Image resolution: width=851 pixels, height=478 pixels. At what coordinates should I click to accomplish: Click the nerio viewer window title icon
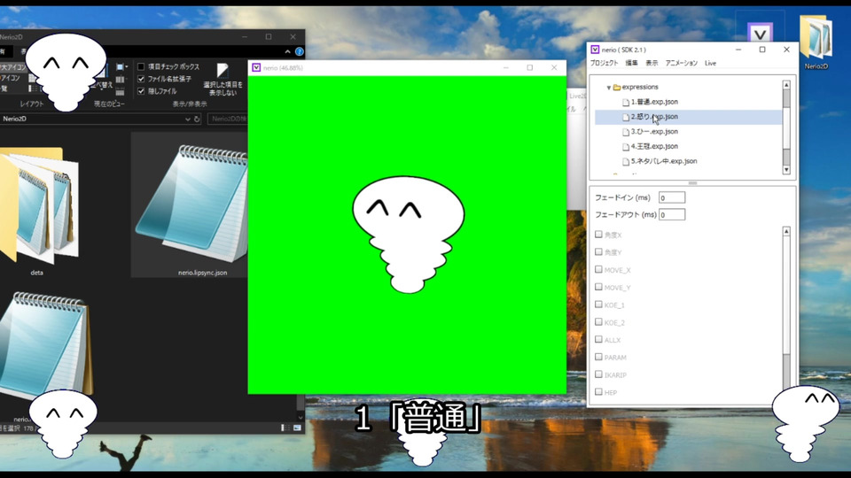click(256, 68)
